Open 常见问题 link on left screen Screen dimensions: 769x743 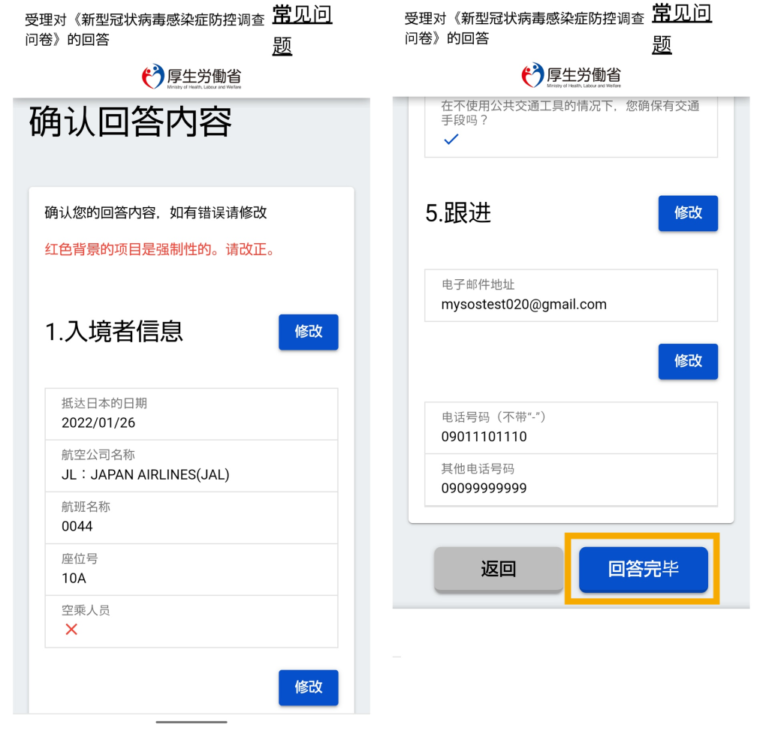(302, 30)
